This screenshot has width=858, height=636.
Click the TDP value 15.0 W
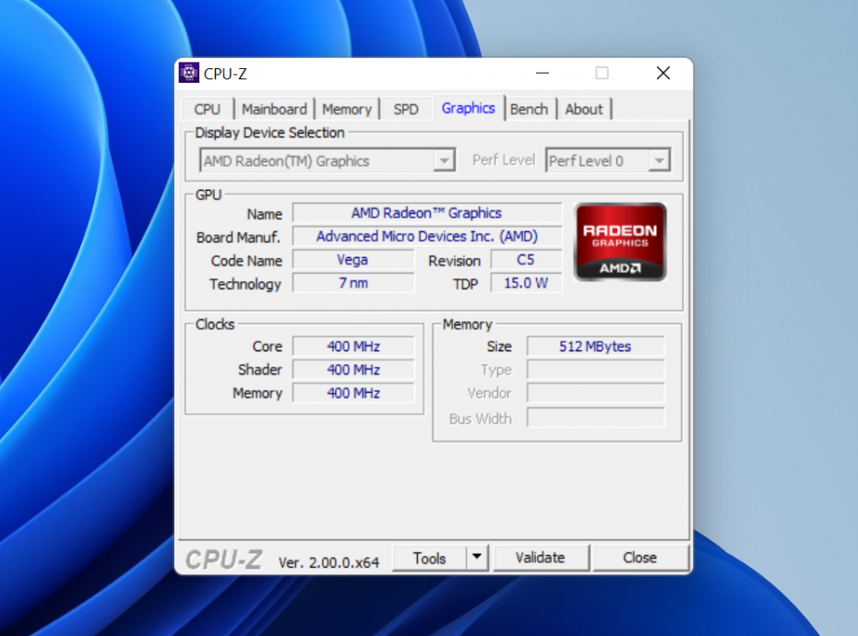click(x=526, y=283)
